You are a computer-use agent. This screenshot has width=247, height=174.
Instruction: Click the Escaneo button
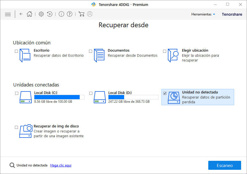225,165
